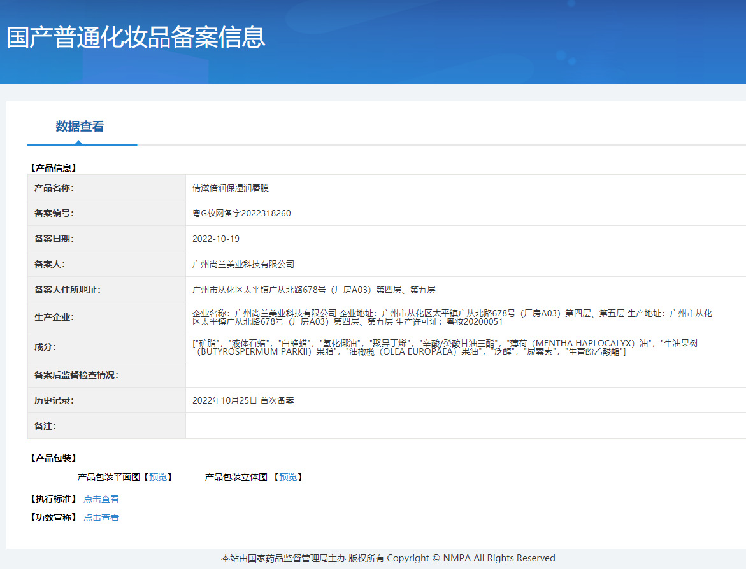The width and height of the screenshot is (746, 569).
Task: Click 点击查看 next to 功效宣称
Action: click(101, 517)
